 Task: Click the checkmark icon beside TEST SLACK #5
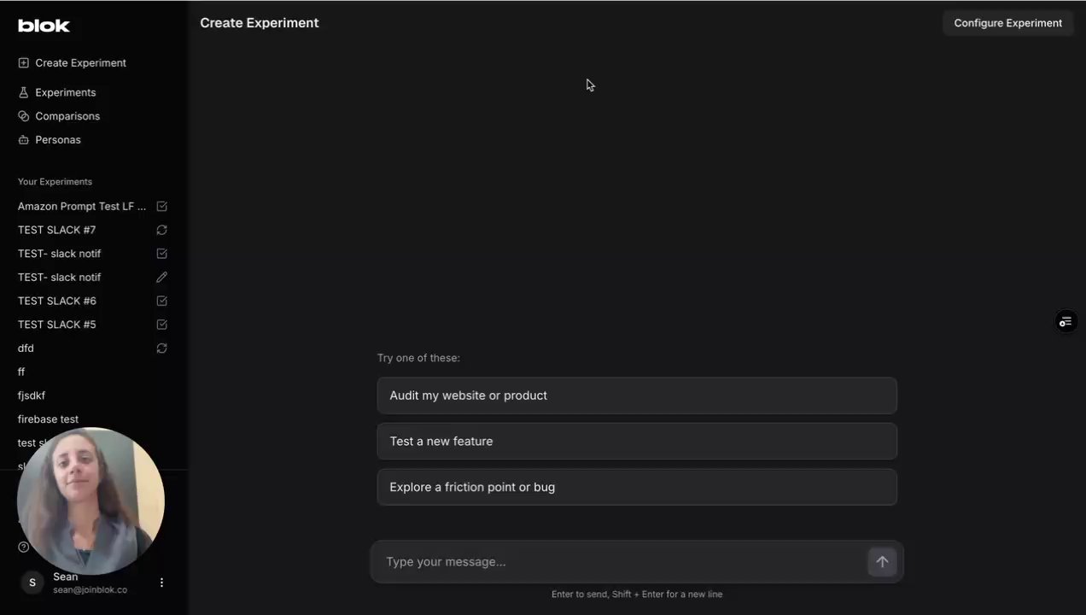pos(161,325)
